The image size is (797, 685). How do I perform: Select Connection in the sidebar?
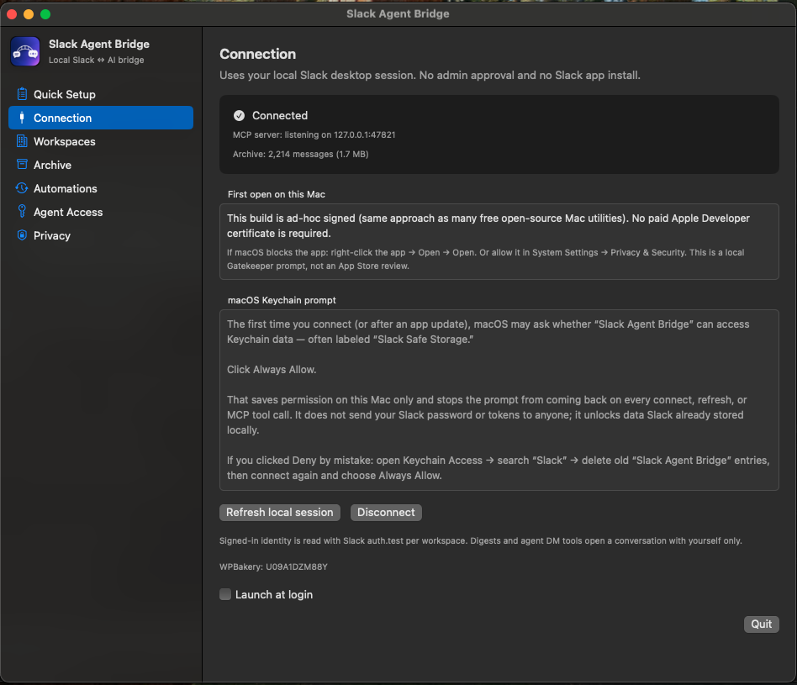pos(101,118)
